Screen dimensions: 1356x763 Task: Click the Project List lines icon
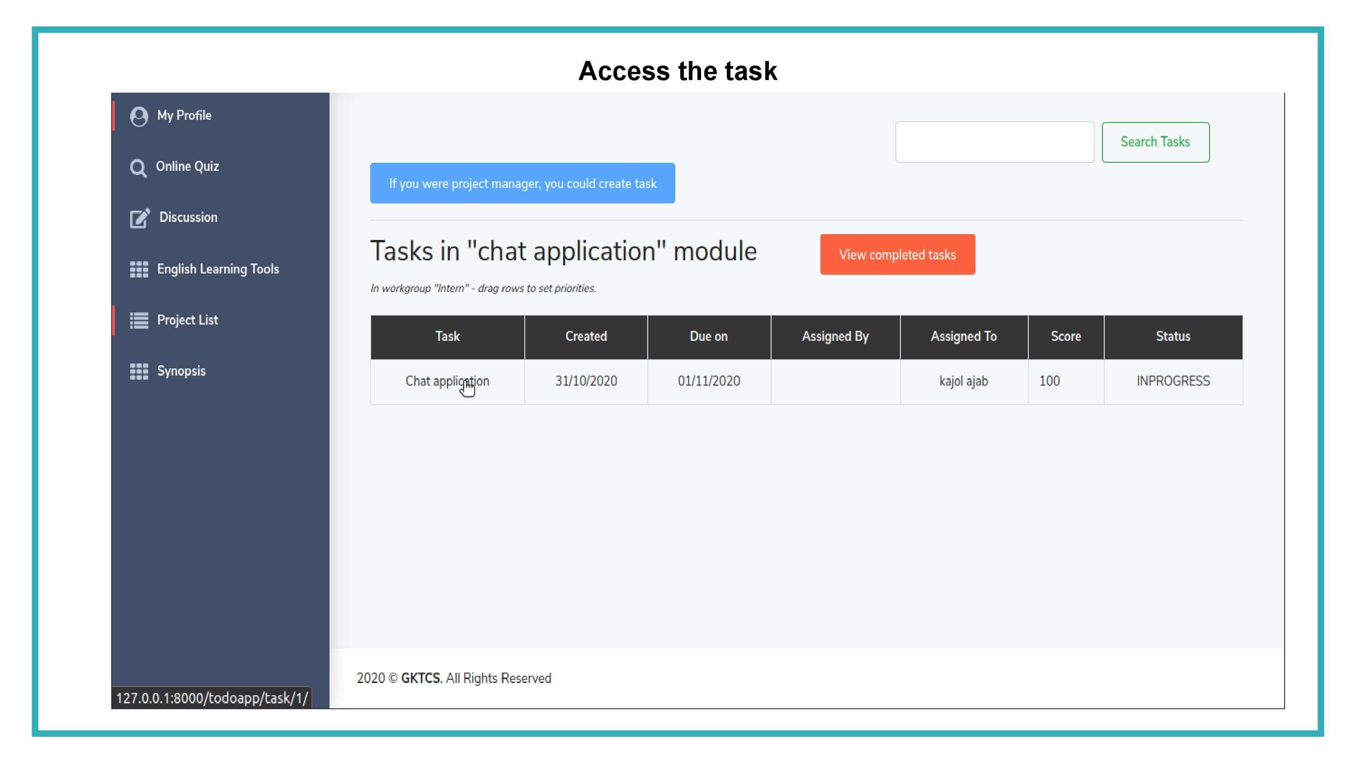[x=139, y=320]
